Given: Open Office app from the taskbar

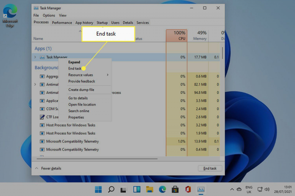Looking at the screenshot, I should click(x=188, y=189).
